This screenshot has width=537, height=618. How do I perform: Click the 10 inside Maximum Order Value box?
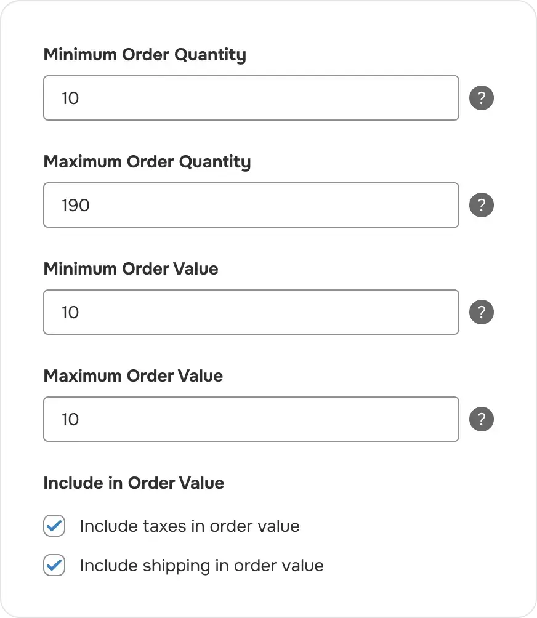pyautogui.click(x=70, y=419)
